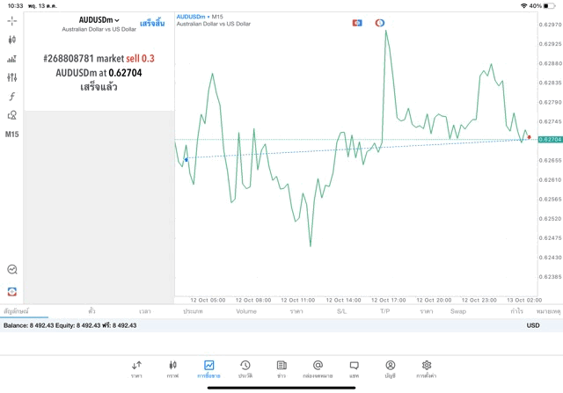Click the green 0.62704 price label

tap(550, 139)
